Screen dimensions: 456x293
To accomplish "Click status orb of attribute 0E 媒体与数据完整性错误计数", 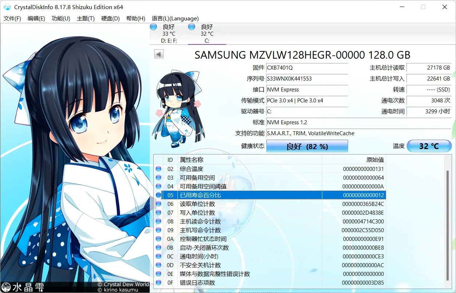I will [158, 274].
